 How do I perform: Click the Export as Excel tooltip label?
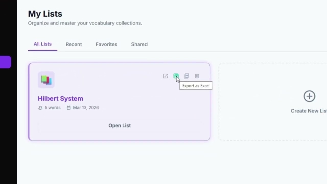click(196, 86)
